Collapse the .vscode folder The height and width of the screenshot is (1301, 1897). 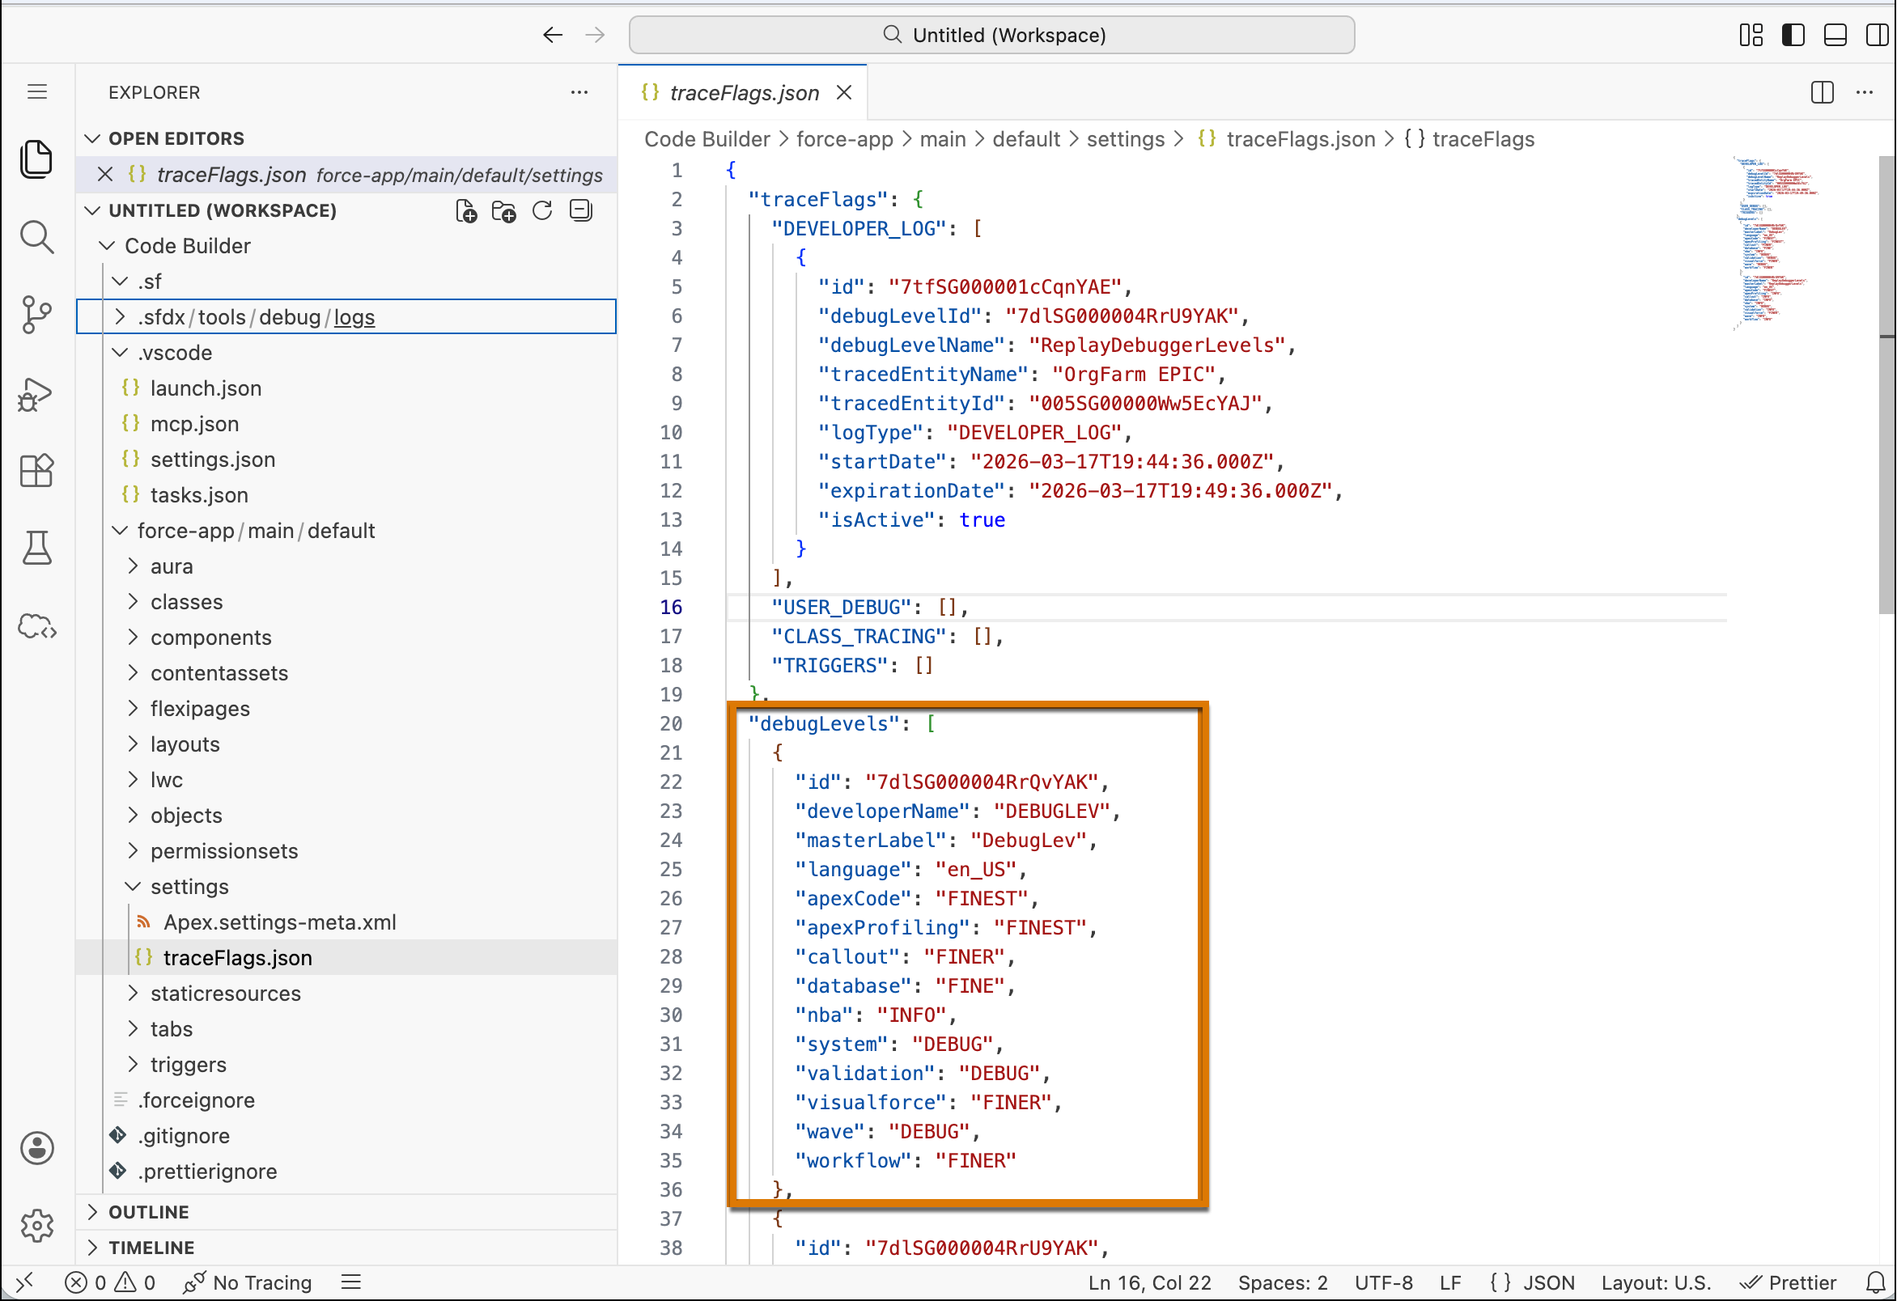point(120,353)
